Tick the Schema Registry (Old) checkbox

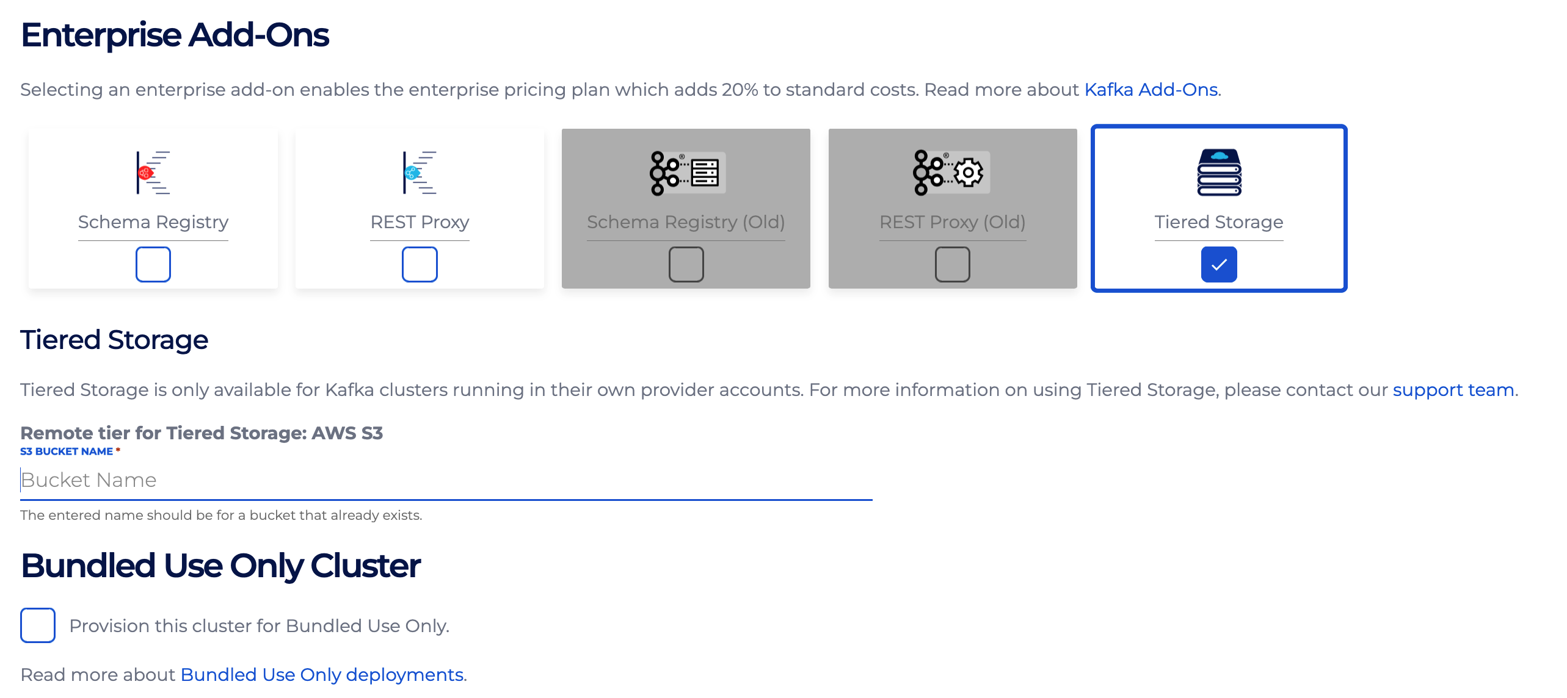[686, 264]
